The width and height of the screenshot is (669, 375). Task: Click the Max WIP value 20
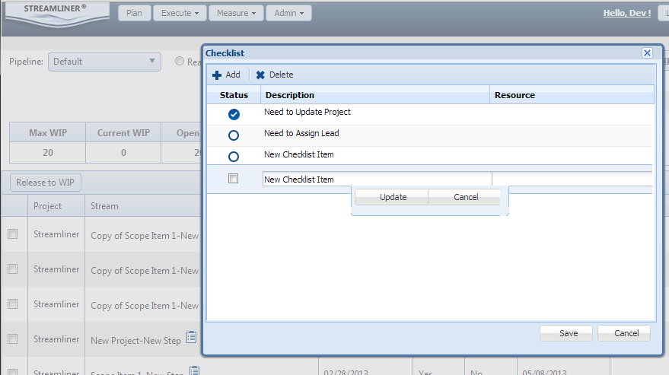pyautogui.click(x=48, y=153)
